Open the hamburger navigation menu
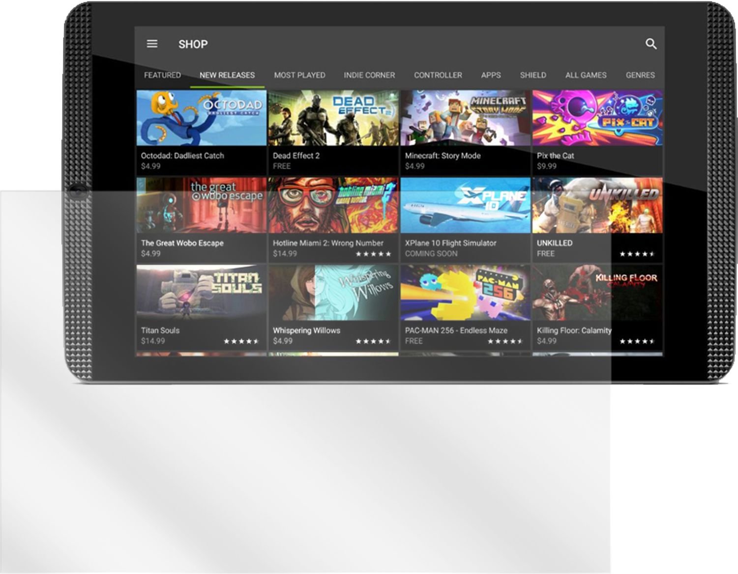Viewport: 738px width, 574px height. (x=152, y=44)
